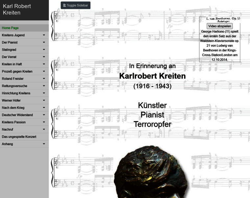Expand the Anhang dropdown arrow
This screenshot has width=250, height=198.
44,144
